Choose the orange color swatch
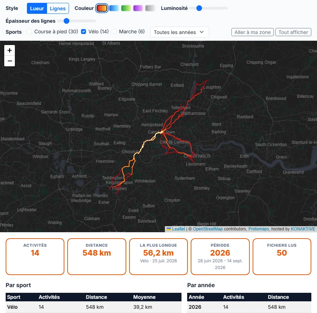The width and height of the screenshot is (317, 313). click(102, 8)
